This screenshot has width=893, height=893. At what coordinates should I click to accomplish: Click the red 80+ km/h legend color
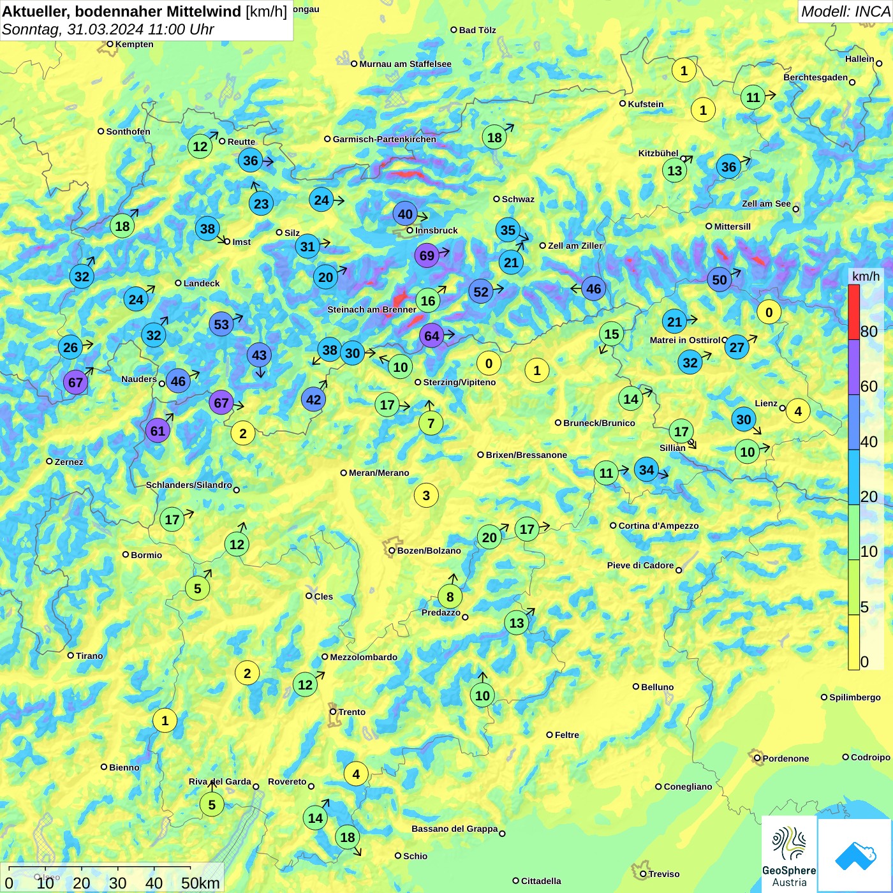pyautogui.click(x=854, y=312)
